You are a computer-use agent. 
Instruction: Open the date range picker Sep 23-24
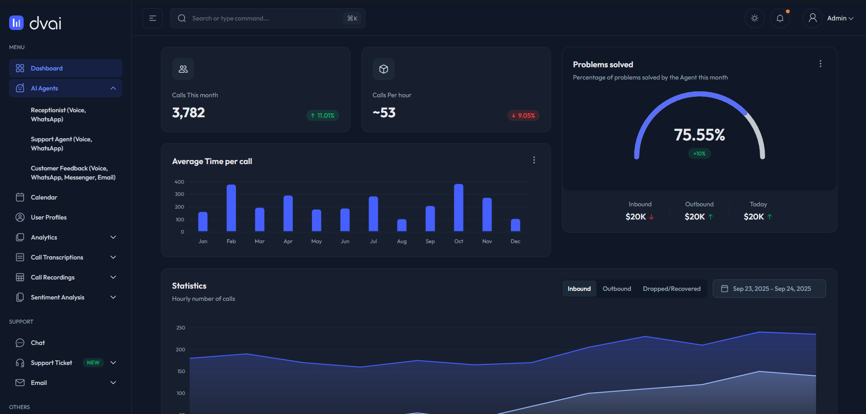(769, 289)
